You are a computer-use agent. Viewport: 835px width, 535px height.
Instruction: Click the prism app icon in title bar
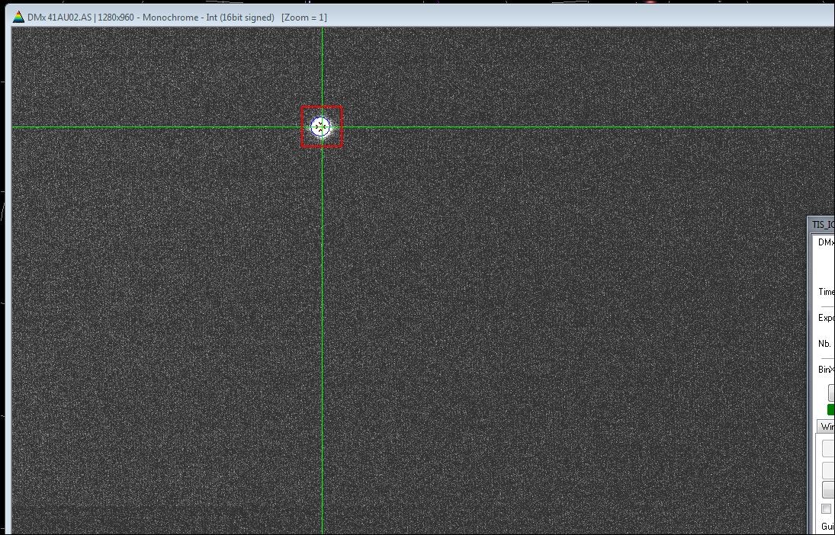point(19,17)
